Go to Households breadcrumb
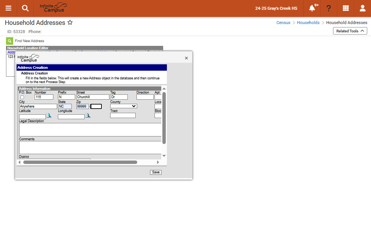Viewport: 371px width, 241px height. (308, 23)
